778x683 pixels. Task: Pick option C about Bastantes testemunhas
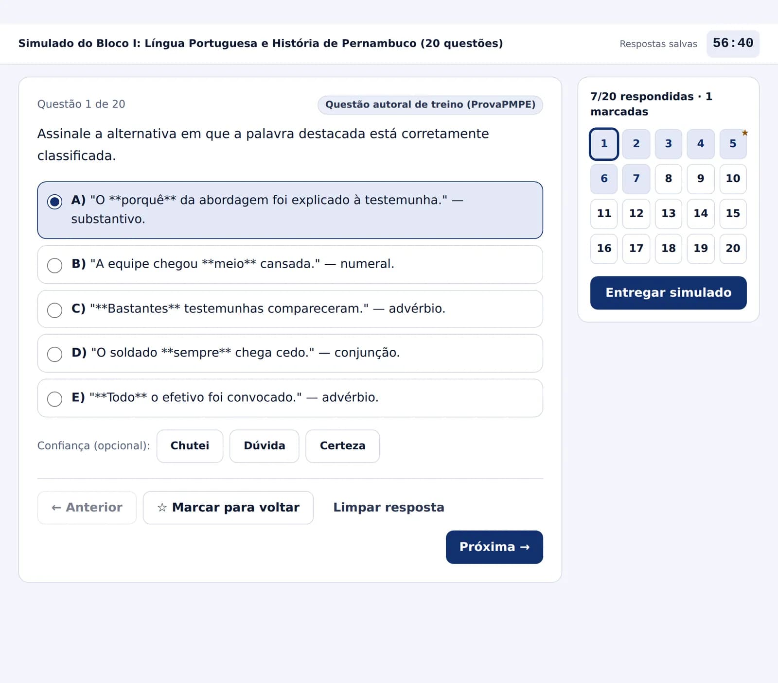(x=290, y=309)
